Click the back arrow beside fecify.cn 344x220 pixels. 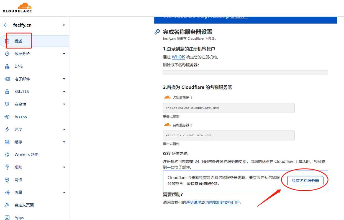click(6, 25)
